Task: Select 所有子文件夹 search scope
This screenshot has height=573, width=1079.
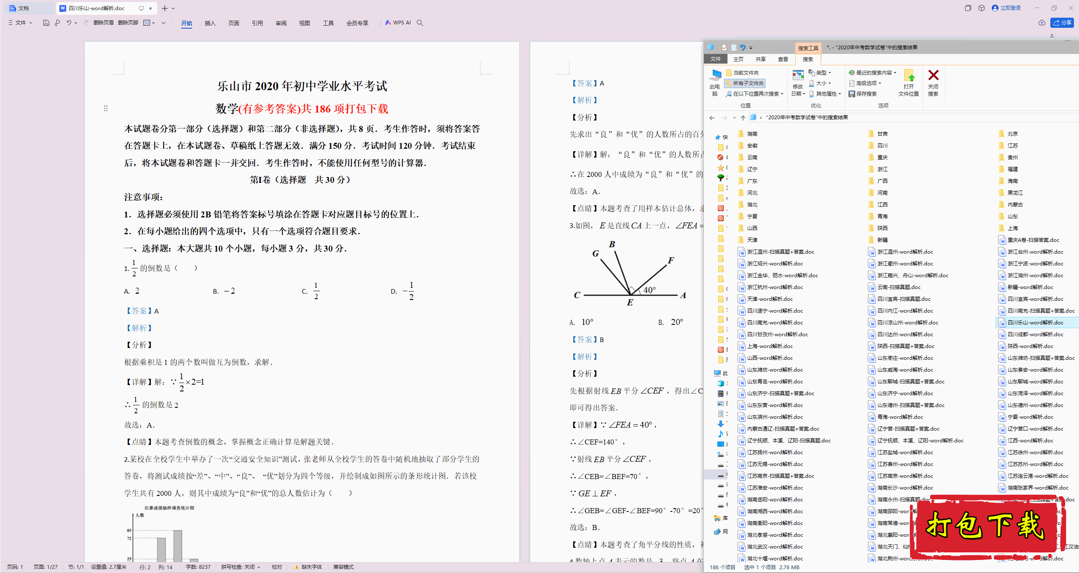Action: click(745, 83)
